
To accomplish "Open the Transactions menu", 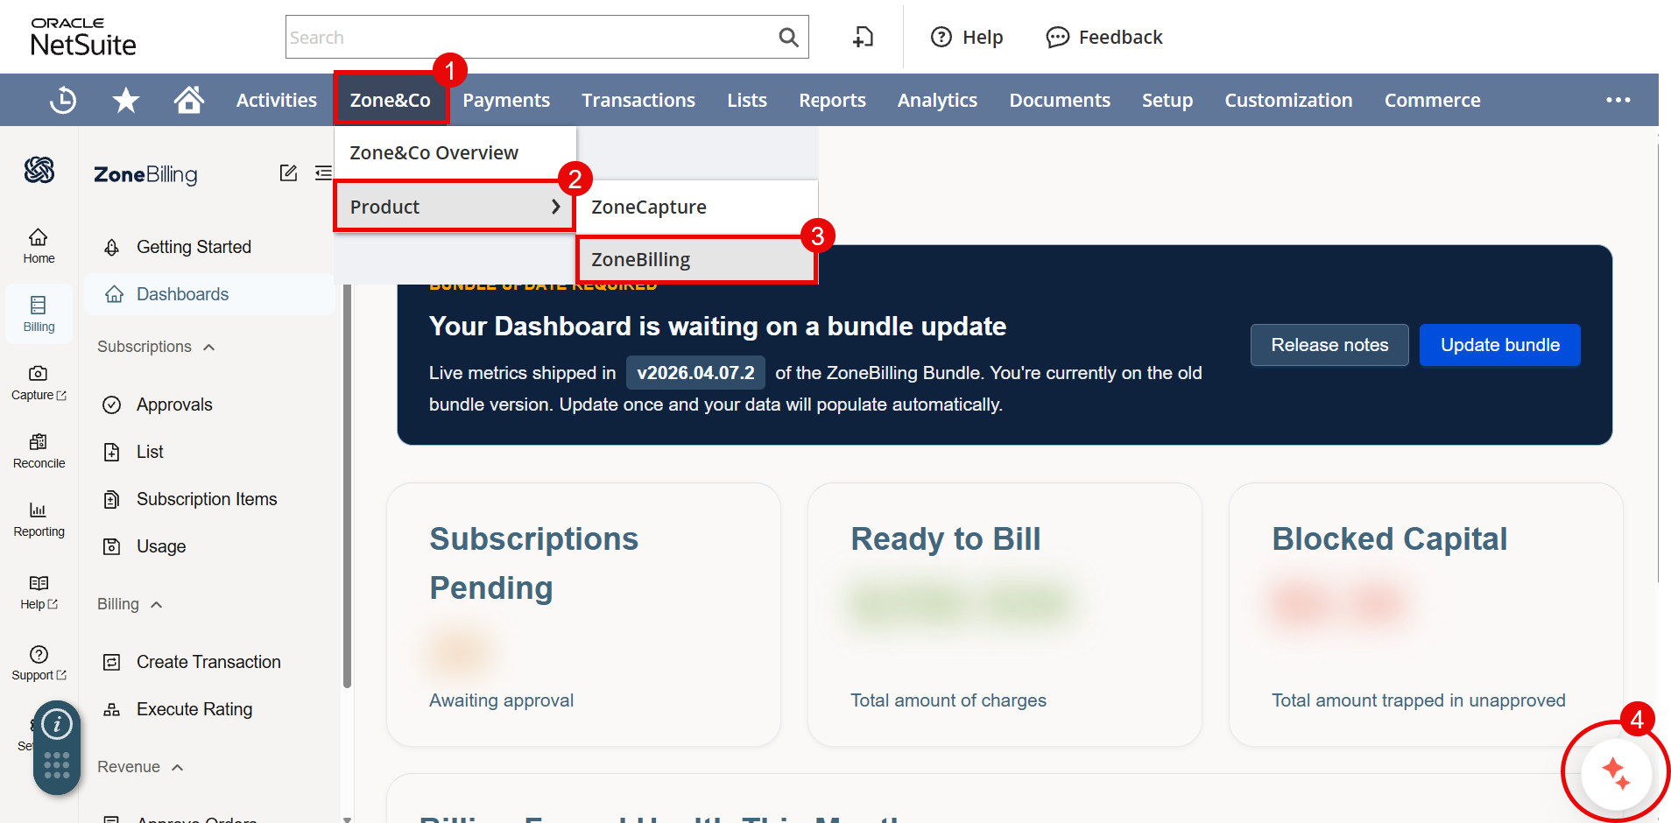I will [x=638, y=100].
